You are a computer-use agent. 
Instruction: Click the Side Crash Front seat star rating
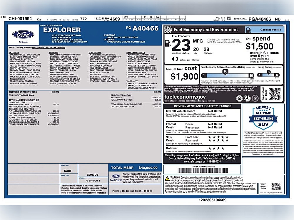click(218, 137)
